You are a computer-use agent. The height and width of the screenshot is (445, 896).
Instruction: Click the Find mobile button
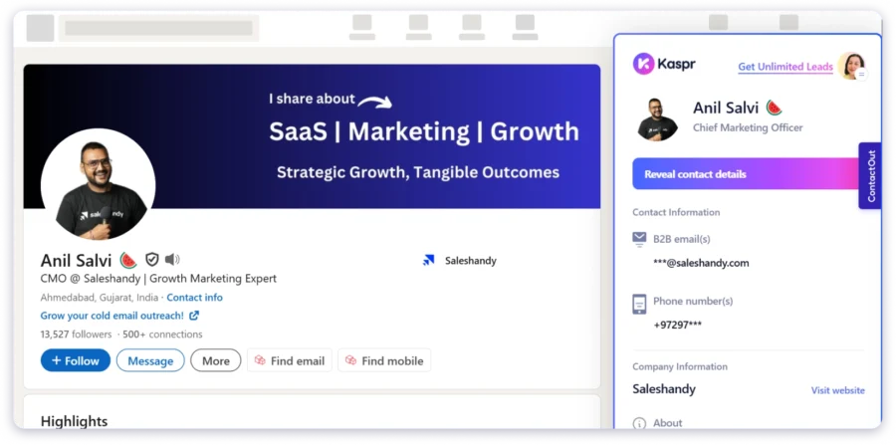[x=383, y=360]
